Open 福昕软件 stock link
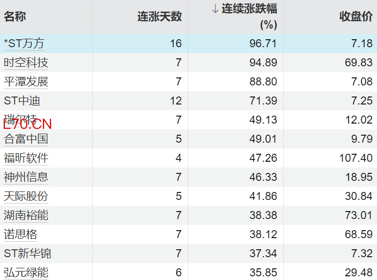Image resolution: width=377 pixels, height=280 pixels. (x=26, y=158)
